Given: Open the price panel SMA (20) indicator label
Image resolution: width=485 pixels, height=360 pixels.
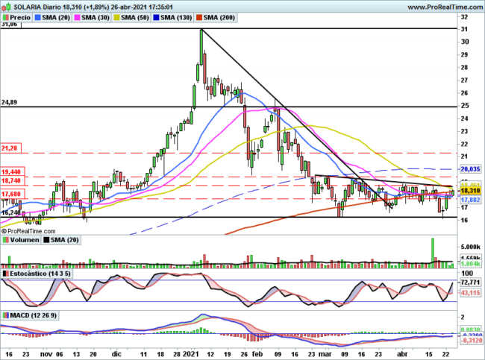Looking at the screenshot, I should tap(56, 18).
